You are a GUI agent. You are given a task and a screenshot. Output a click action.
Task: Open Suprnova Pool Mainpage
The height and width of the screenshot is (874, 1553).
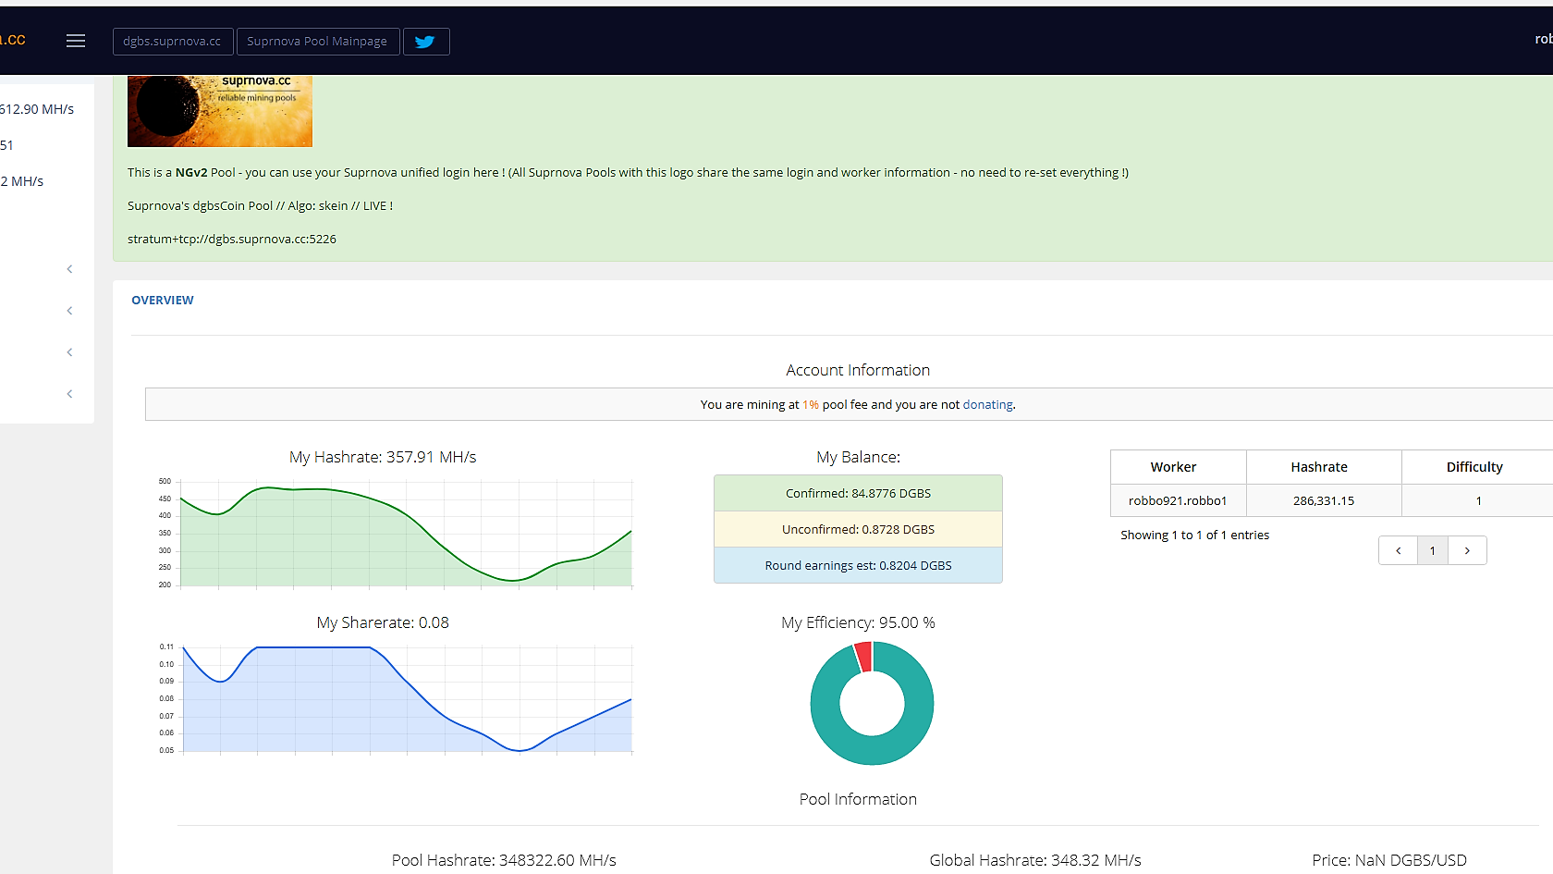(x=317, y=42)
